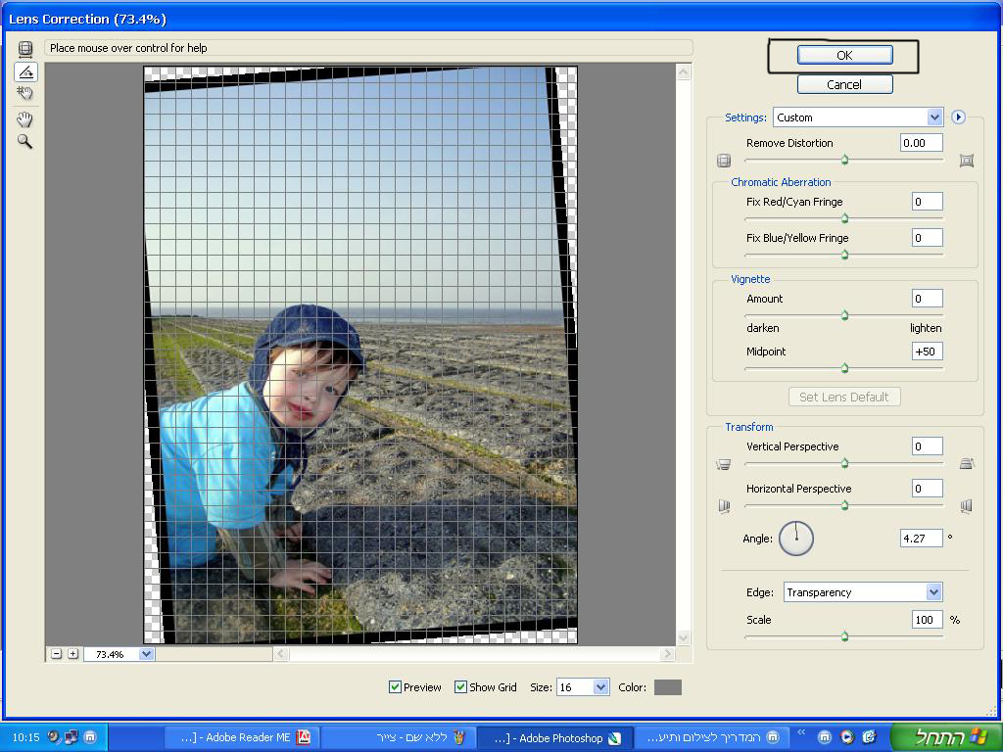Screen dimensions: 1003x752
Task: Click the Scale slider handle
Action: tap(844, 636)
